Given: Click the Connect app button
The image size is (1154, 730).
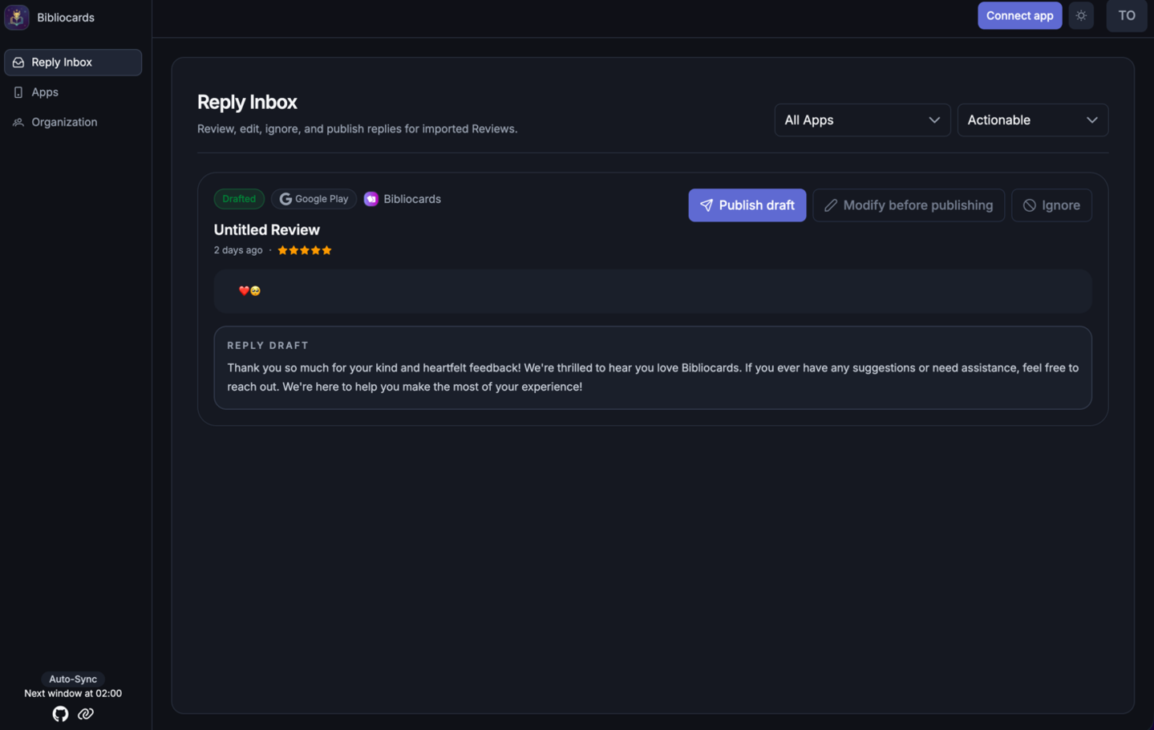Looking at the screenshot, I should pos(1019,15).
